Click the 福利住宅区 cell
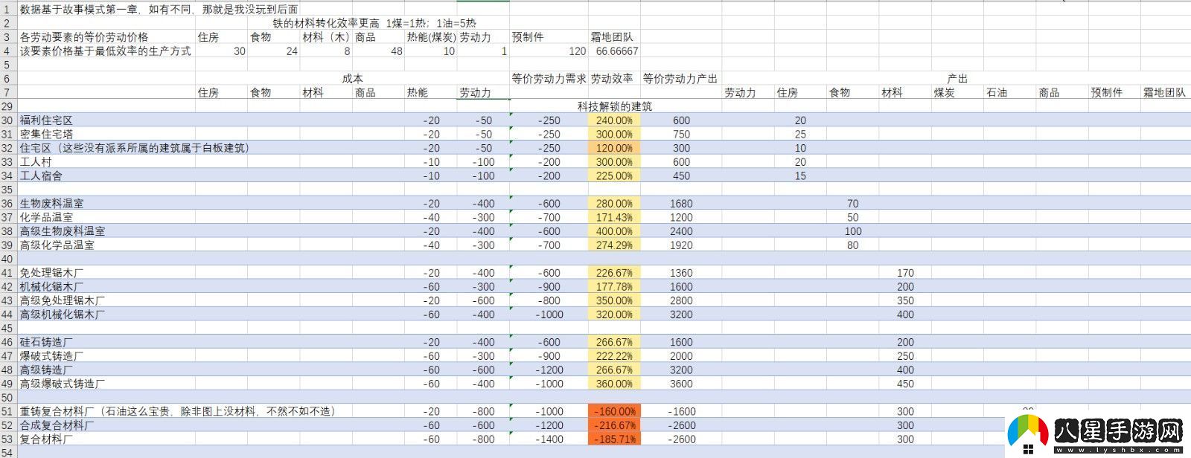Viewport: 1191px width, 458px height. (46, 120)
